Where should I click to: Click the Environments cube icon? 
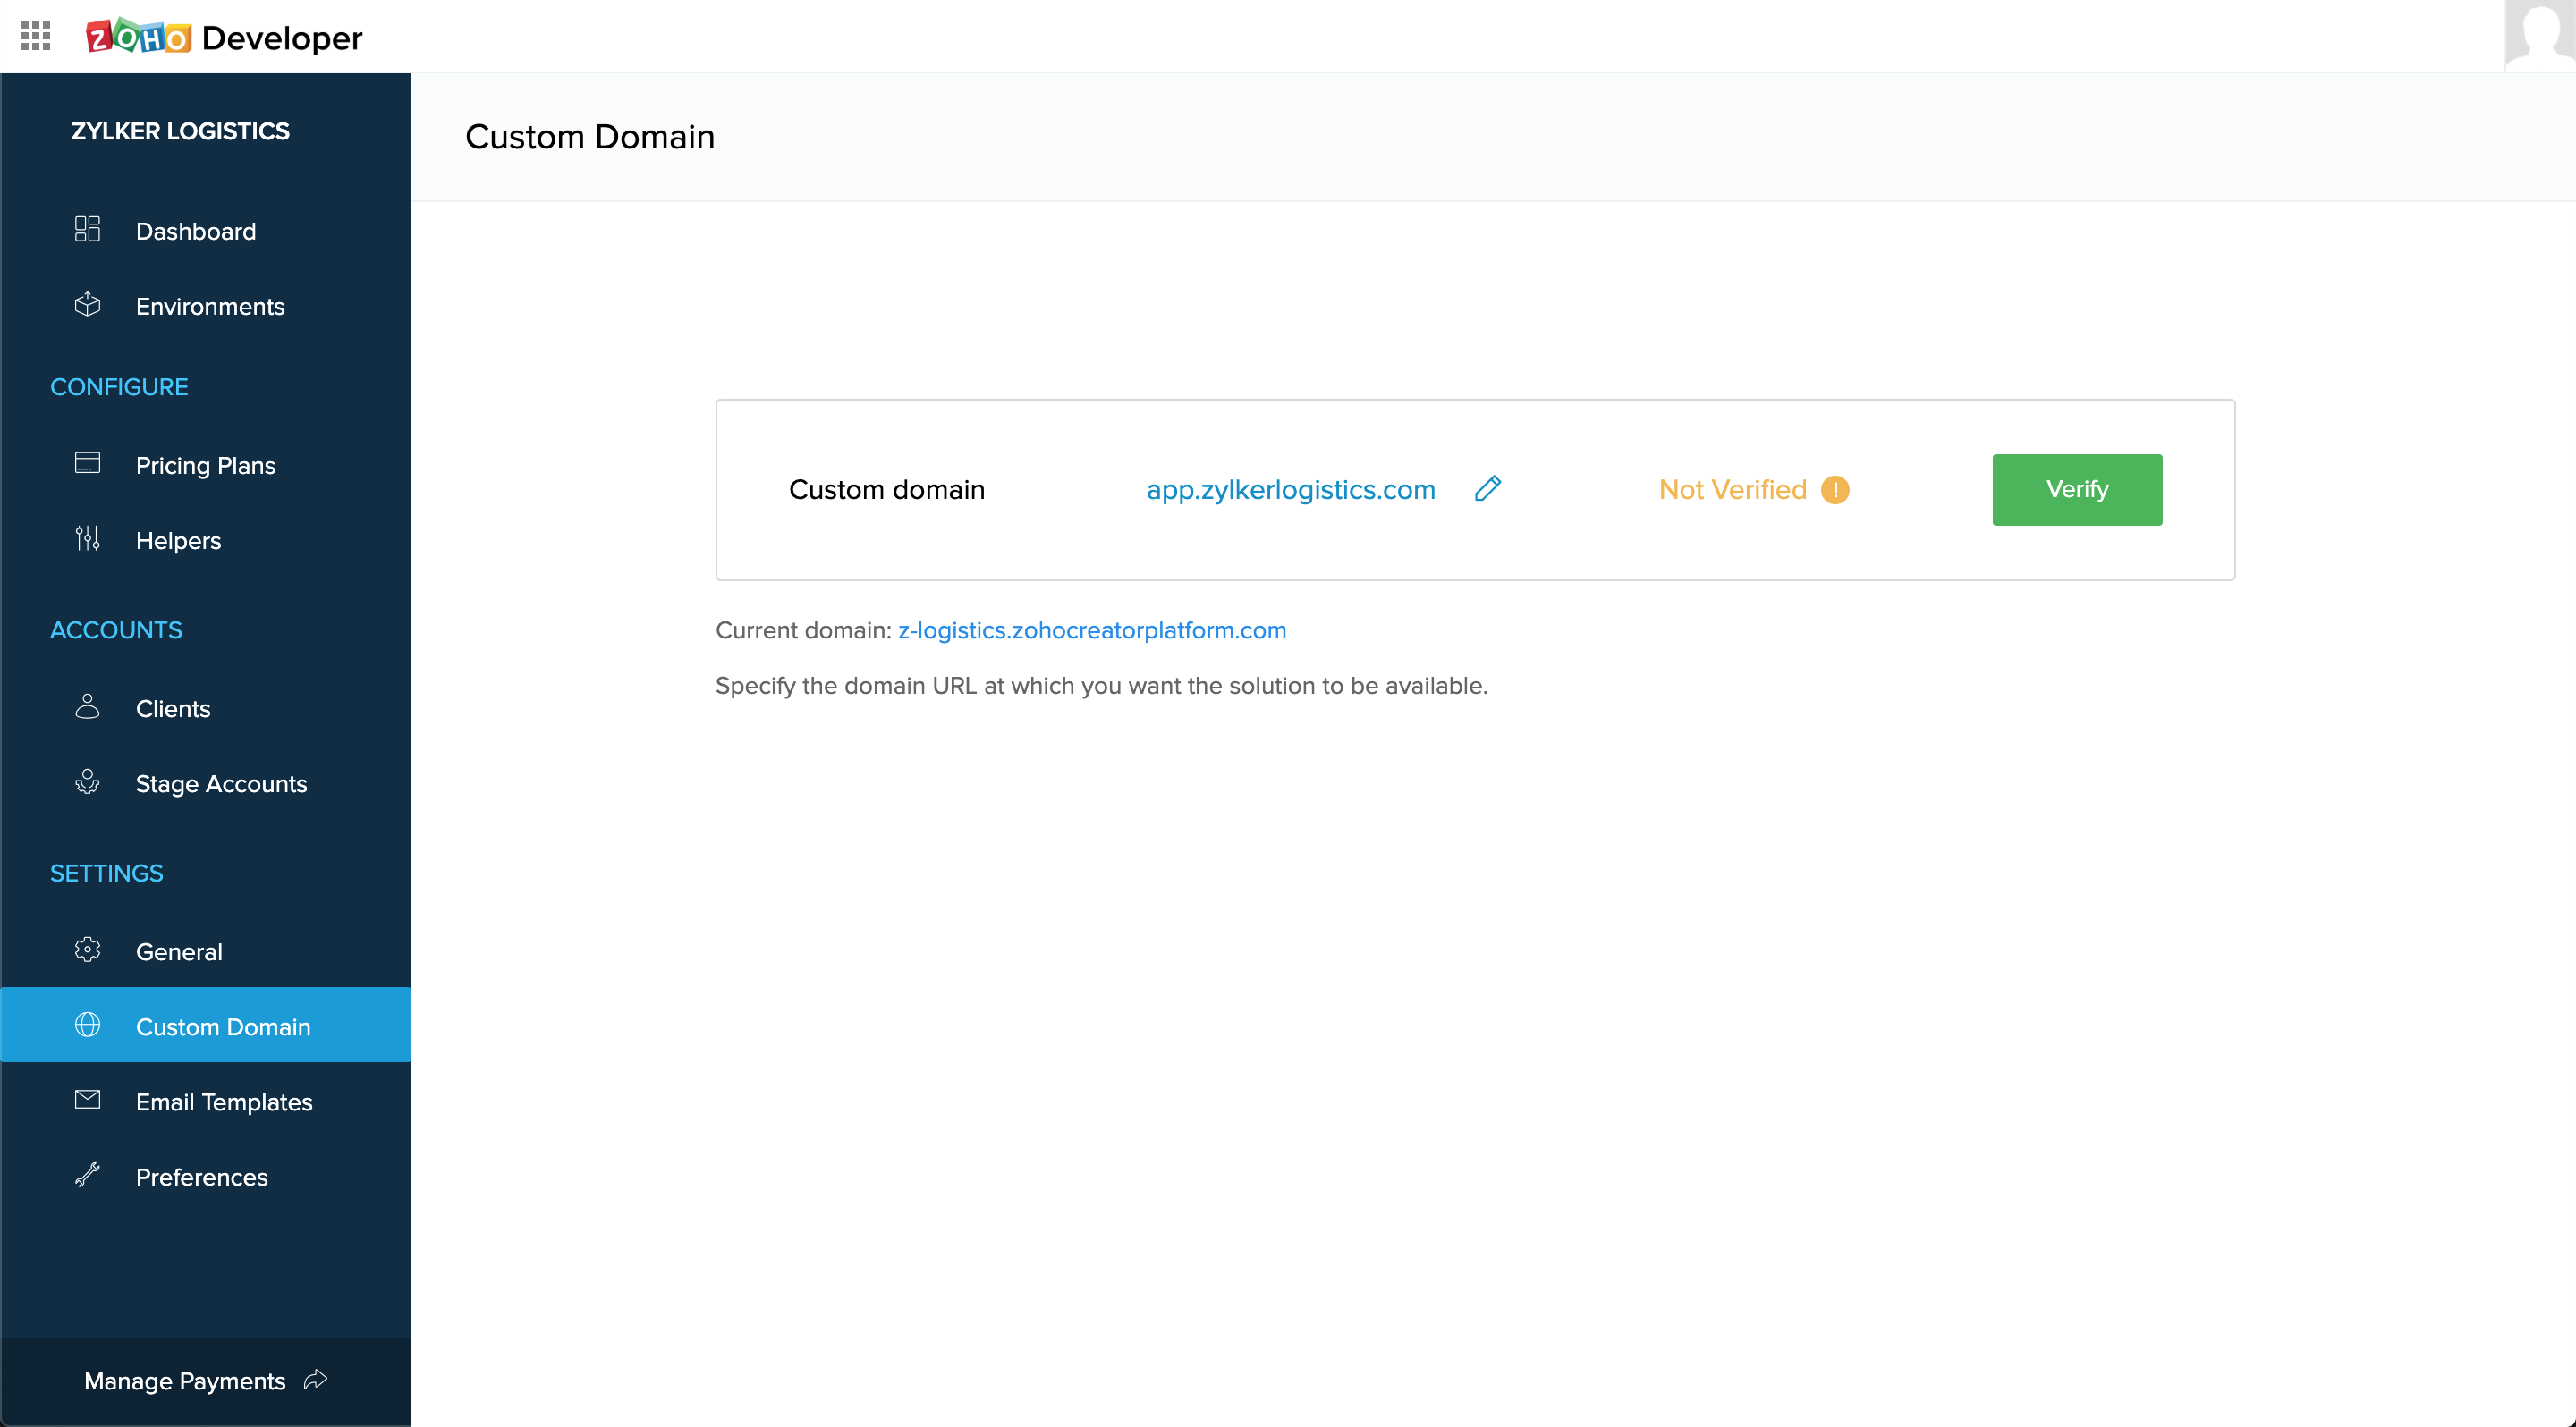click(x=88, y=305)
